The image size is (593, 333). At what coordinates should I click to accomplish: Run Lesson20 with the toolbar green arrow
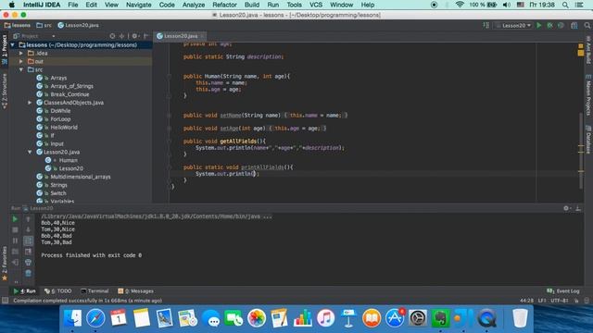(x=539, y=25)
